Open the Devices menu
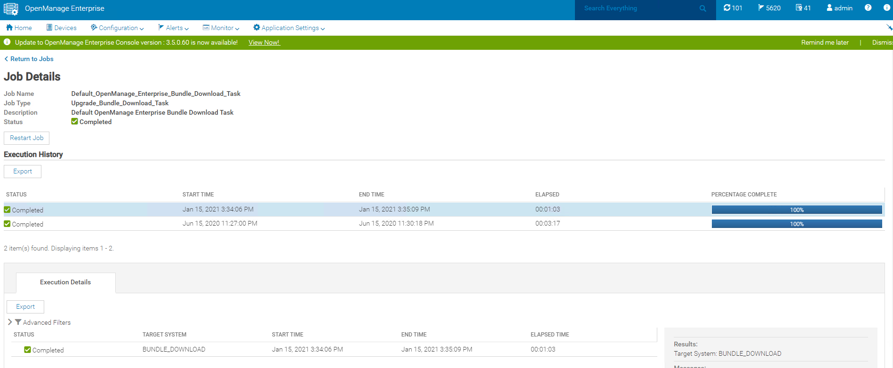This screenshot has width=893, height=368. 61,28
